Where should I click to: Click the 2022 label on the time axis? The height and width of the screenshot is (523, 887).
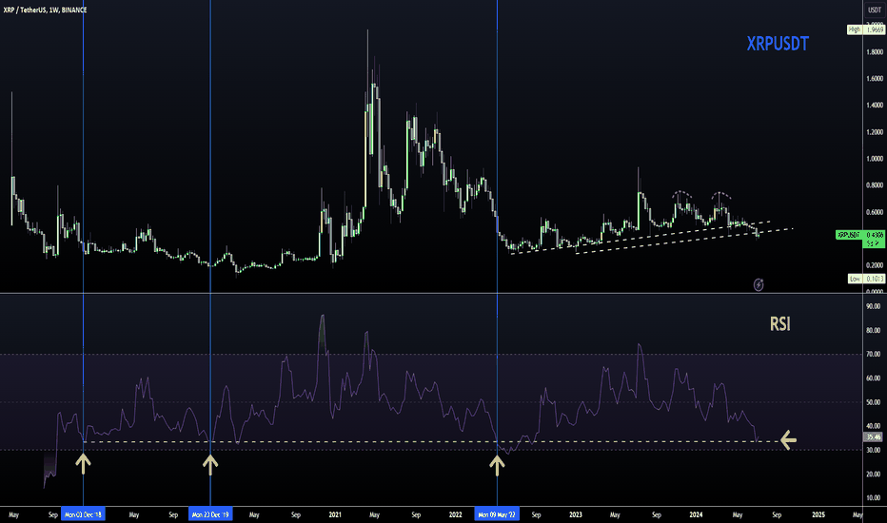point(455,514)
